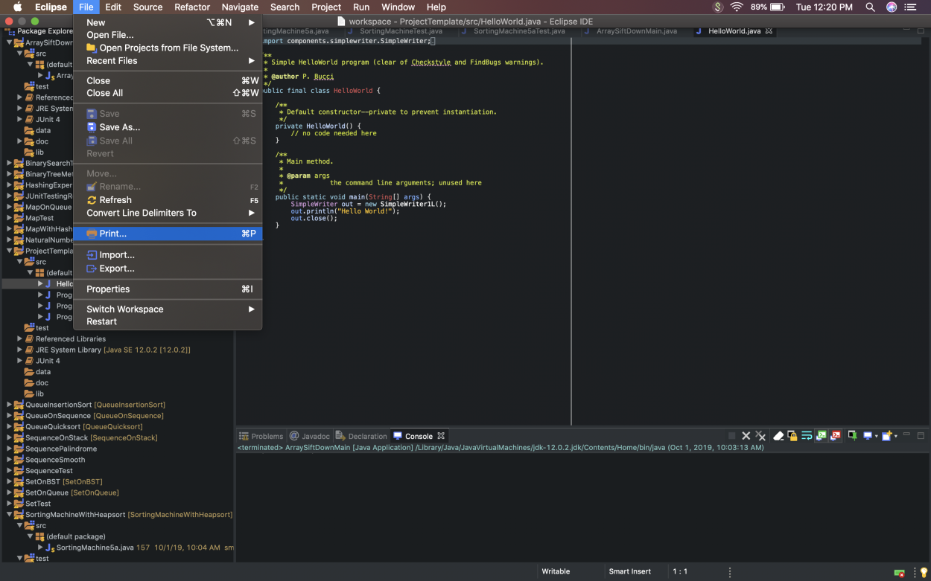Toggle Word Wrap in the Console toolbar

point(807,436)
